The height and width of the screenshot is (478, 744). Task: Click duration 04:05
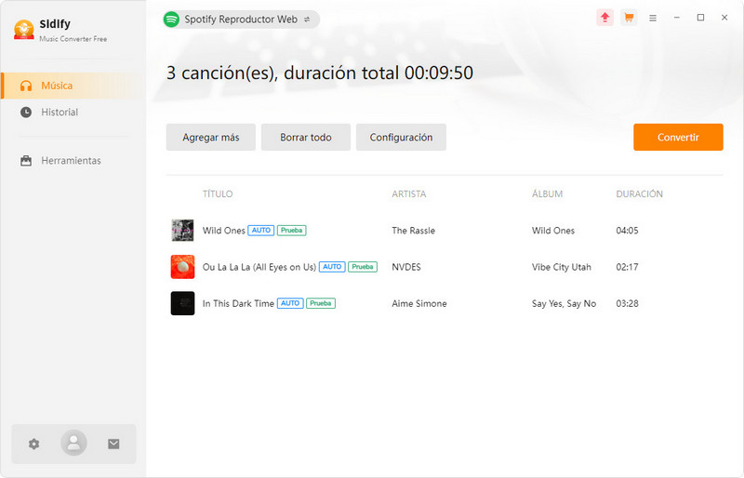(627, 231)
